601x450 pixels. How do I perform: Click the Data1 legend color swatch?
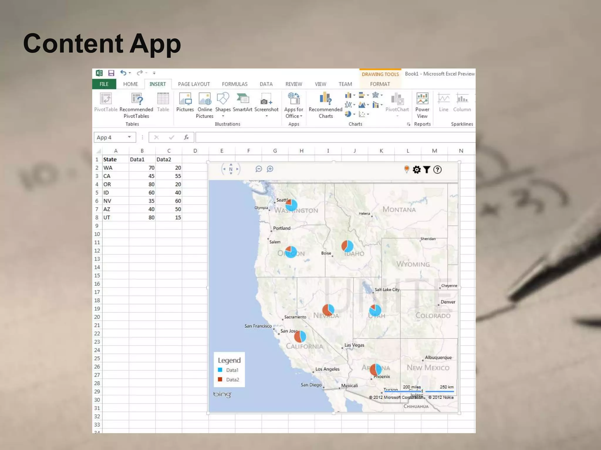point(220,370)
